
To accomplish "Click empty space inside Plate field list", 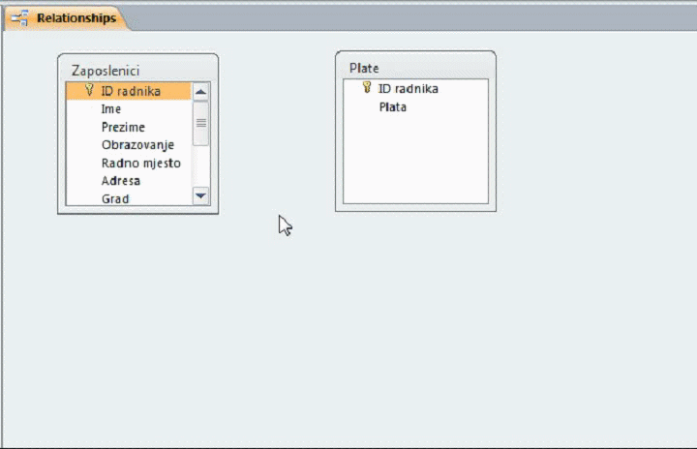I will tap(416, 160).
